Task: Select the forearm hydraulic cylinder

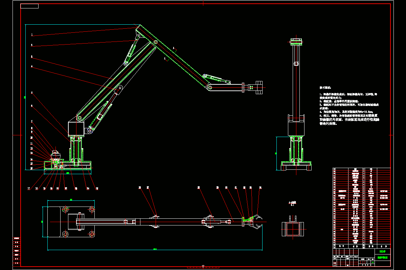Action: (x=217, y=79)
